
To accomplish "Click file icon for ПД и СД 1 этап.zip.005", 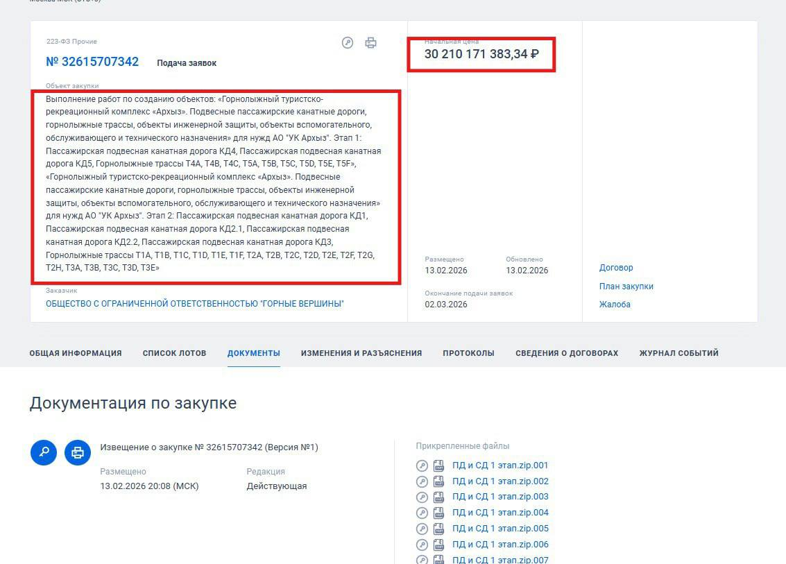I will click(438, 529).
